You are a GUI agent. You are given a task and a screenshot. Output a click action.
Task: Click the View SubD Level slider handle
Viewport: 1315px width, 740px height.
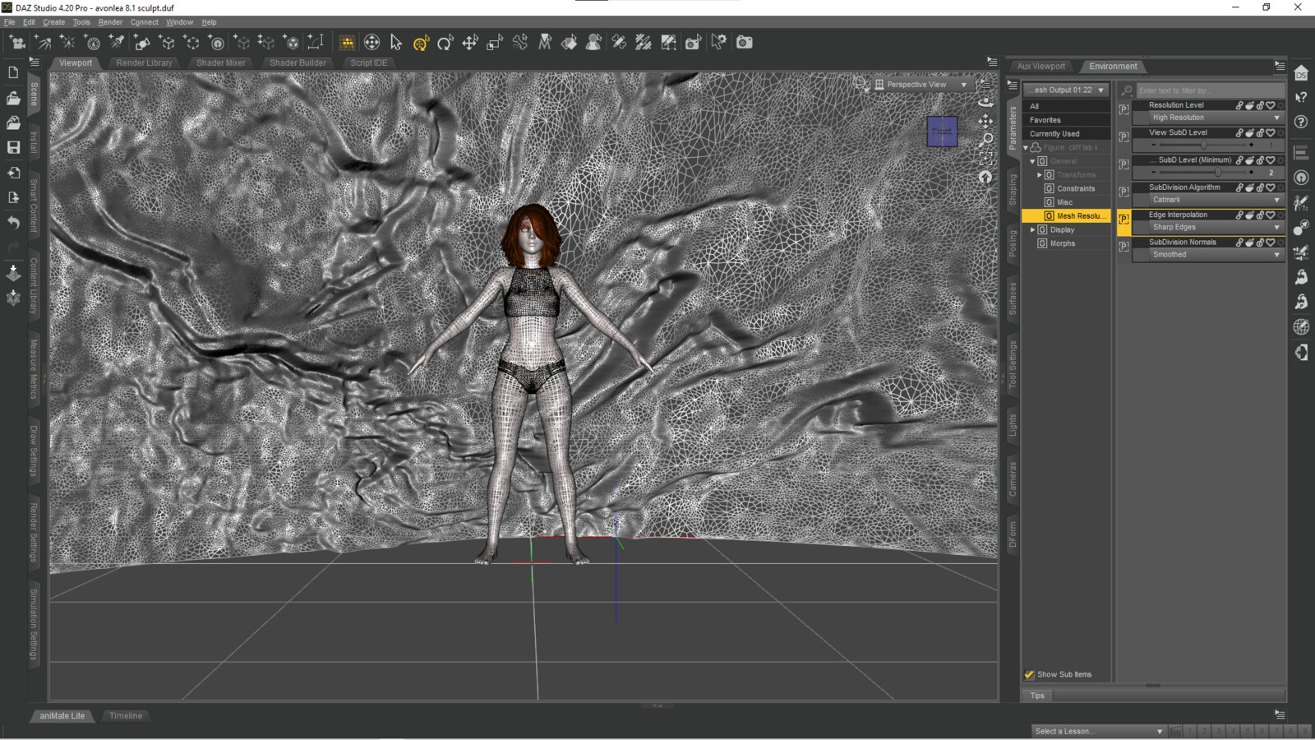coord(1204,146)
